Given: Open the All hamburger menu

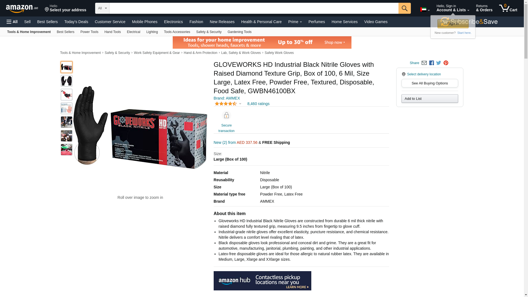Looking at the screenshot, I should [12, 22].
